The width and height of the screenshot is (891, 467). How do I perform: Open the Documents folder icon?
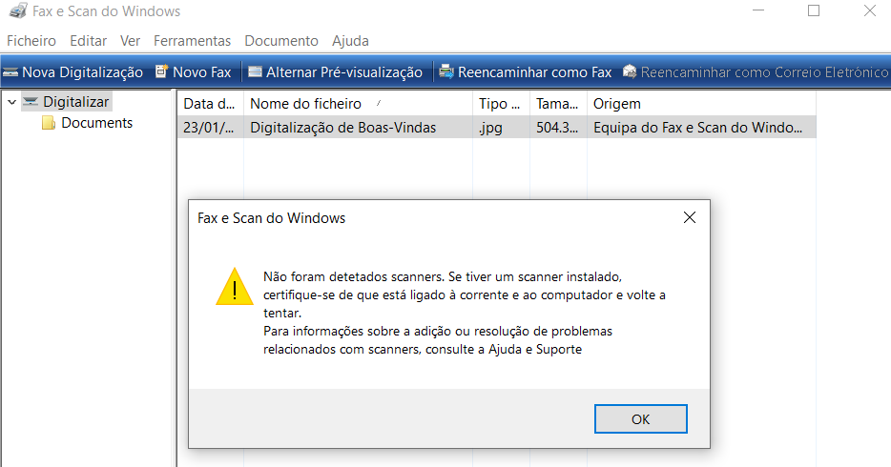tap(49, 123)
